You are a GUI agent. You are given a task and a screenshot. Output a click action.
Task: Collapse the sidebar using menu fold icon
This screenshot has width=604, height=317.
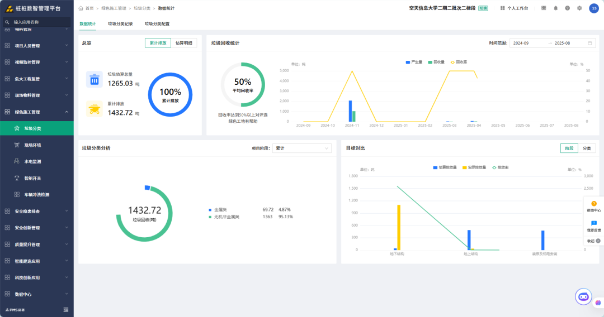pos(66,310)
